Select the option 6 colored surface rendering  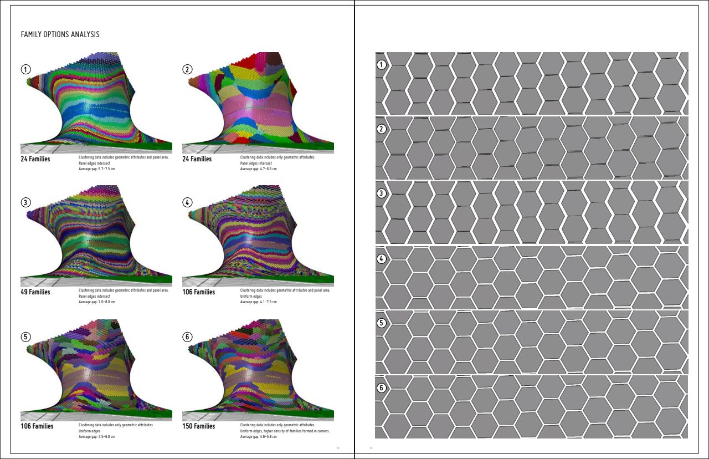tap(258, 370)
